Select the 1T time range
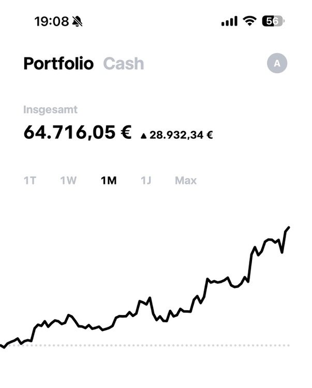Viewport: 312px width, 388px height. coord(30,180)
